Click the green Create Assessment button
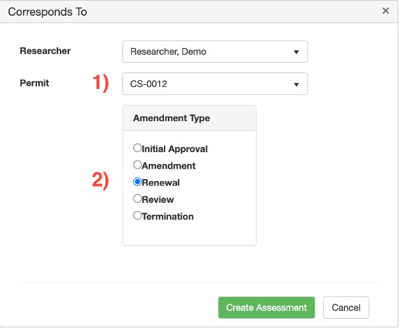This screenshot has height=328, width=399. pyautogui.click(x=267, y=308)
